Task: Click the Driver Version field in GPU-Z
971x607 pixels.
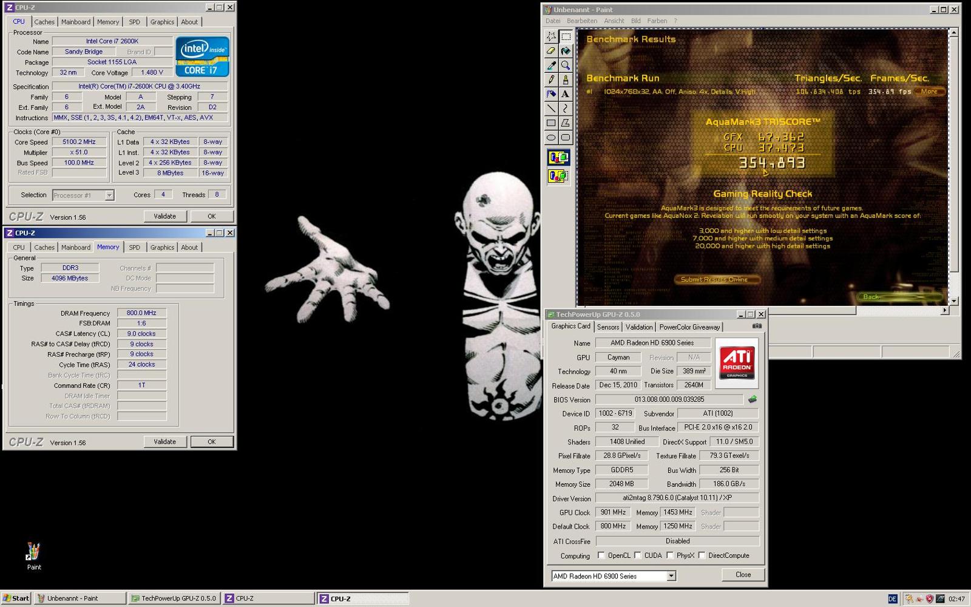Action: (677, 498)
